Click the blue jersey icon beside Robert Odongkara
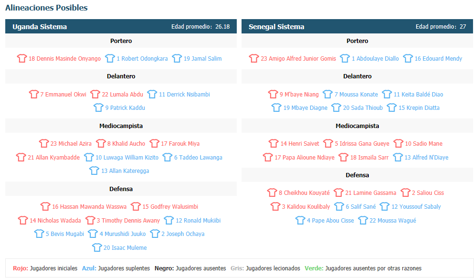 point(110,58)
